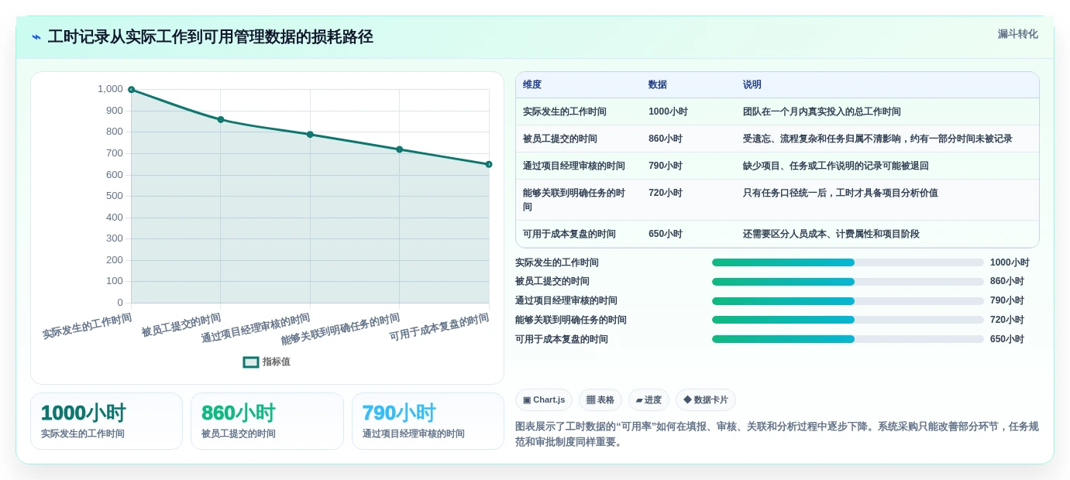Click the 漏斗转化 label in the header

[1017, 34]
